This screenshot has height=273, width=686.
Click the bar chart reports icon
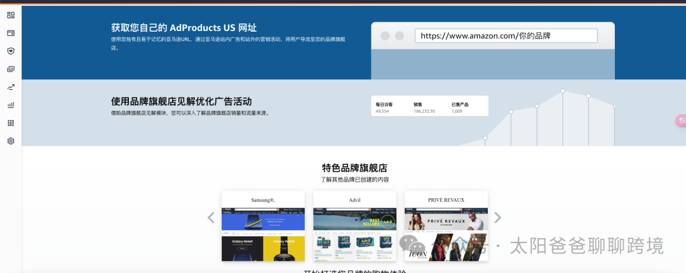11,105
